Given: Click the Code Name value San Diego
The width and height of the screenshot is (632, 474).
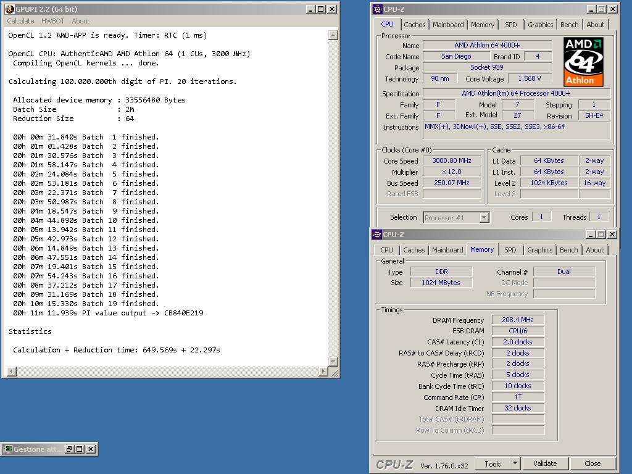Looking at the screenshot, I should pyautogui.click(x=456, y=56).
